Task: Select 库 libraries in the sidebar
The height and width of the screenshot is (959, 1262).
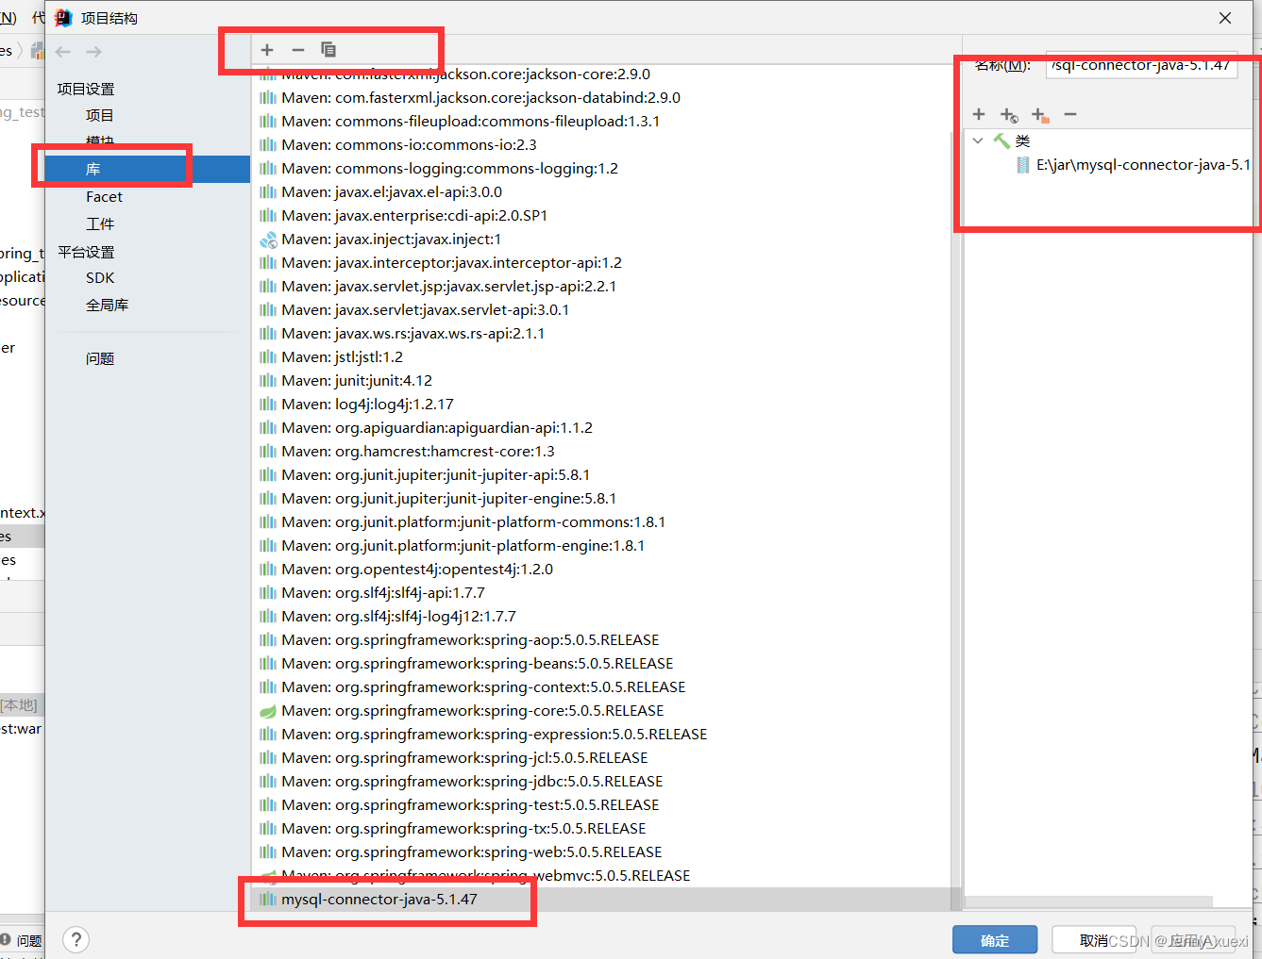Action: (147, 169)
